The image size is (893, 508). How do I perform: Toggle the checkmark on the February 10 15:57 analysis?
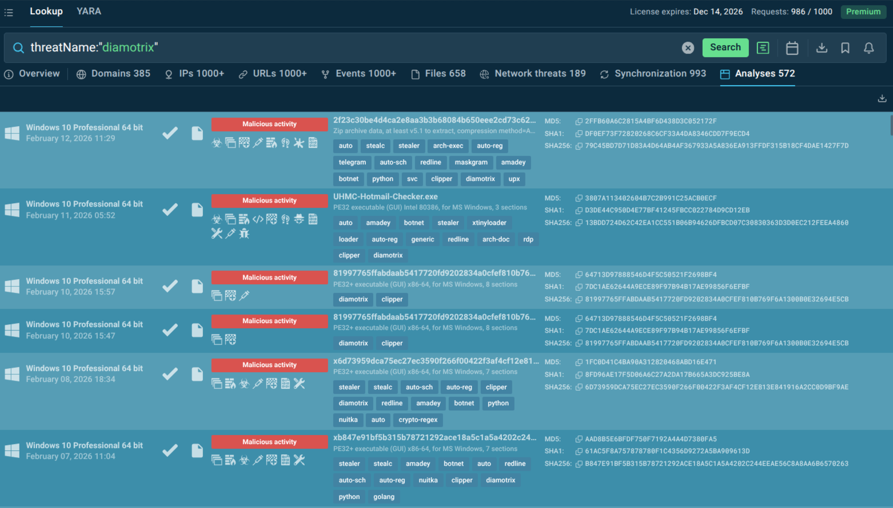(x=170, y=287)
